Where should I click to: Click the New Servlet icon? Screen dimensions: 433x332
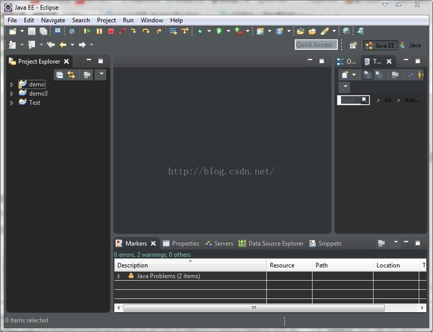pos(280,31)
